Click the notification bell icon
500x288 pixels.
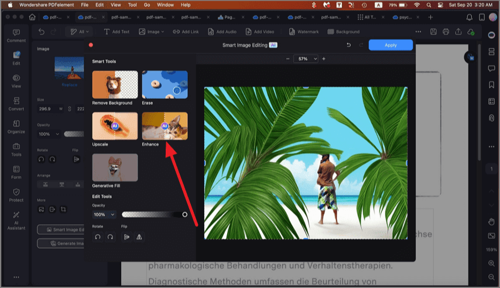(470, 17)
